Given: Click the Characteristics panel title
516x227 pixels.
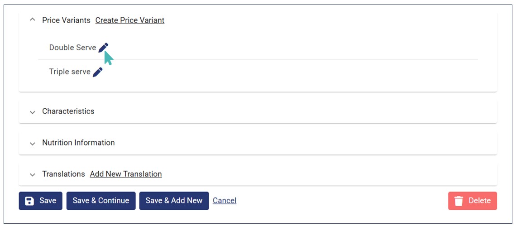Looking at the screenshot, I should point(68,111).
